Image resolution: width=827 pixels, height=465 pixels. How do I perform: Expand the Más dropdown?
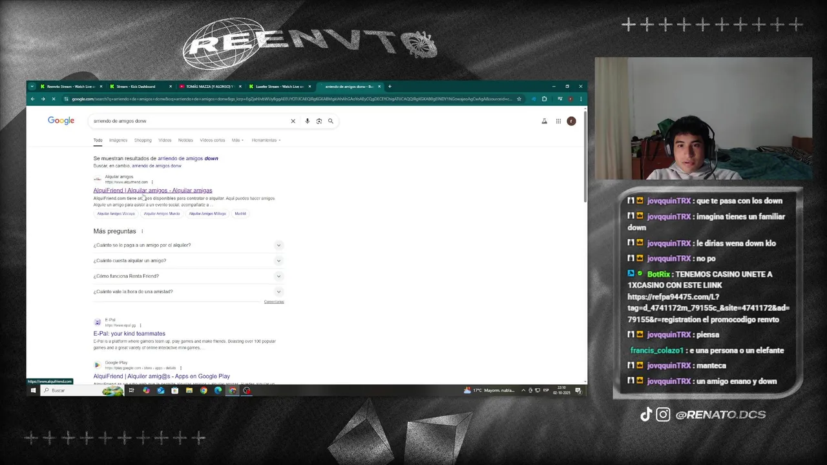point(237,140)
